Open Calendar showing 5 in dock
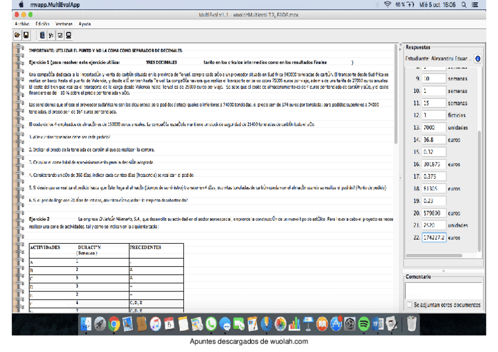 coord(169,324)
